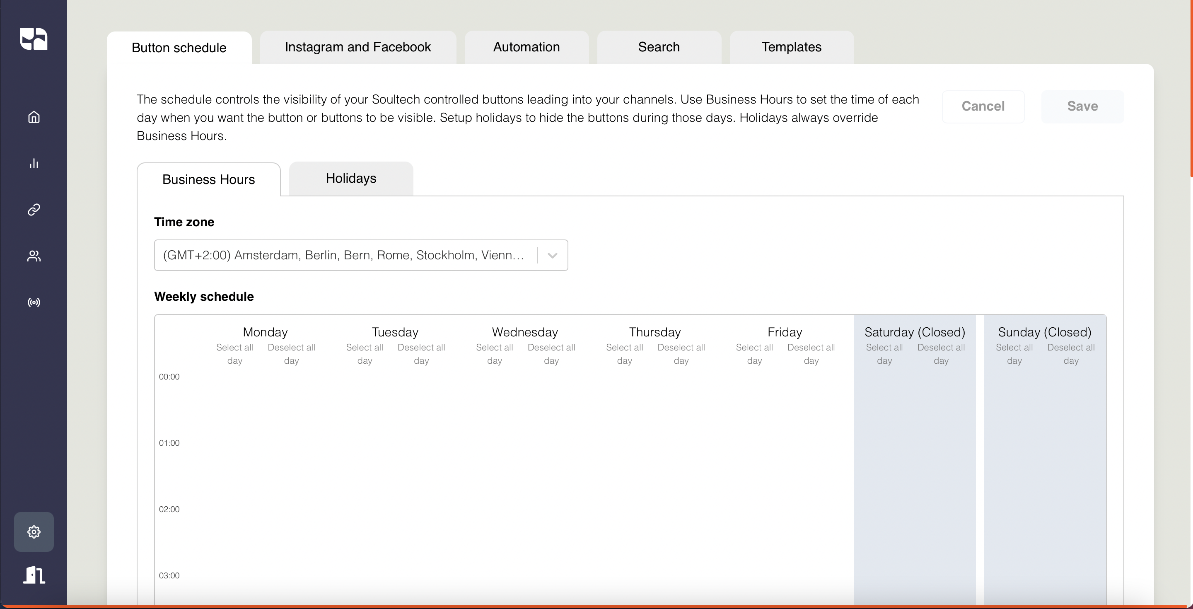Open the Templates tab
The width and height of the screenshot is (1193, 609).
point(791,47)
